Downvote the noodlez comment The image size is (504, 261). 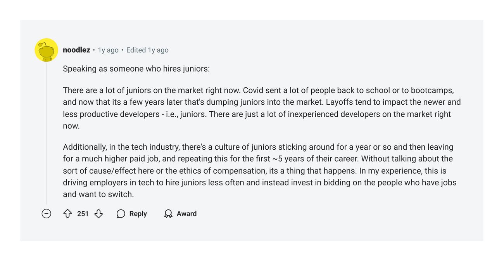click(98, 214)
